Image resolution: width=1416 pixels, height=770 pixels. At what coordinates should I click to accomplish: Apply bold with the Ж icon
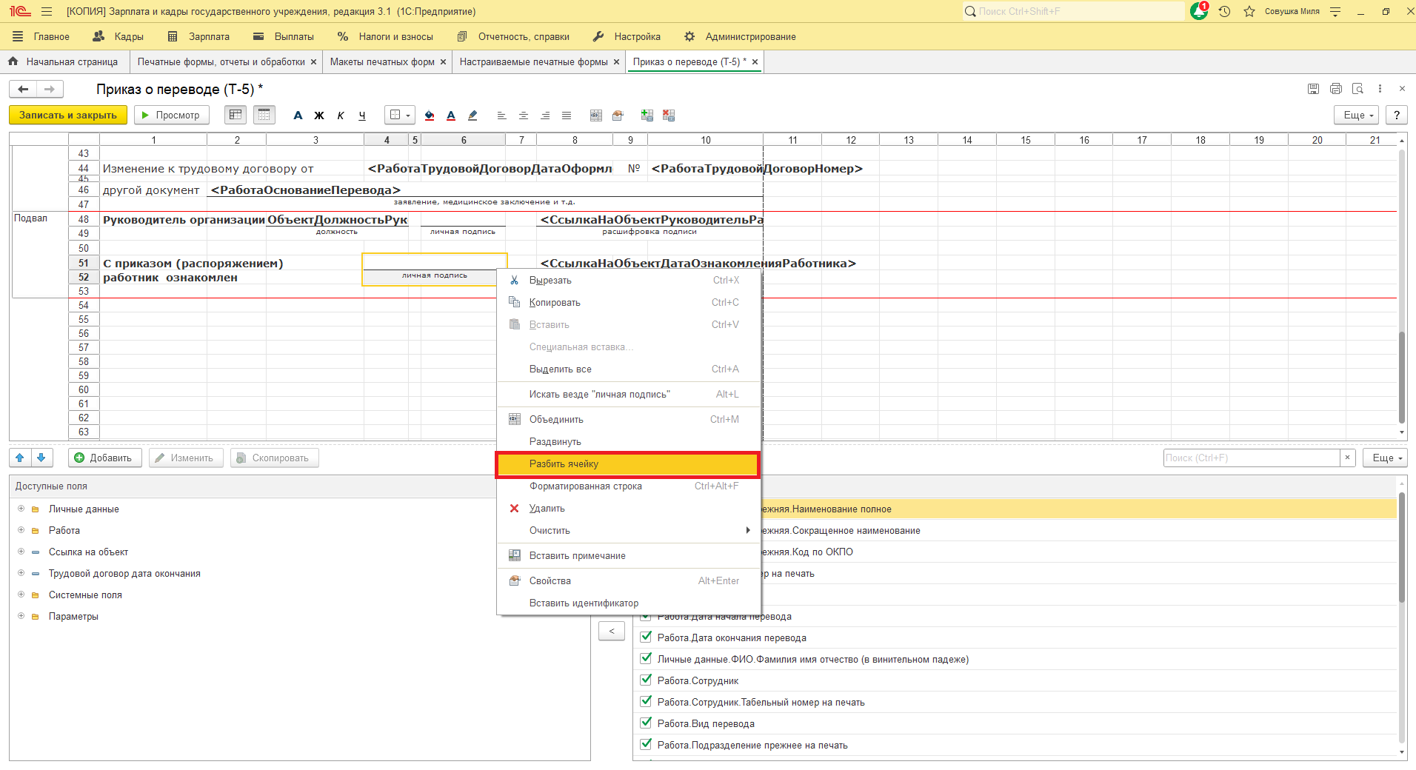click(319, 115)
